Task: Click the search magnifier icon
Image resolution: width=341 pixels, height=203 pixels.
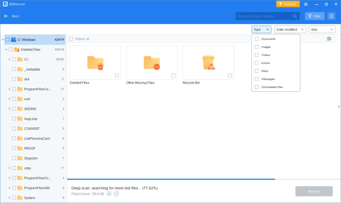Action: pos(295,16)
